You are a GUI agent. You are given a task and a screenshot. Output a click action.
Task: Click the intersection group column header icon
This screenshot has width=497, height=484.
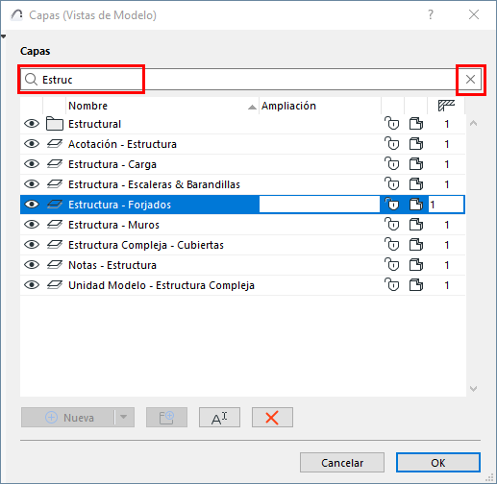point(446,106)
